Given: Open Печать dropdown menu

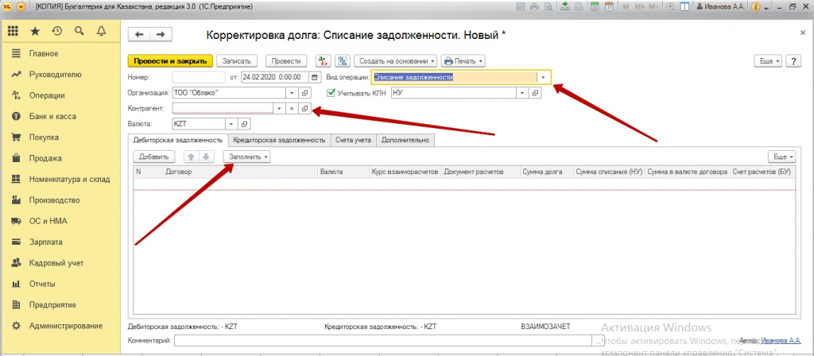Looking at the screenshot, I should click(463, 60).
